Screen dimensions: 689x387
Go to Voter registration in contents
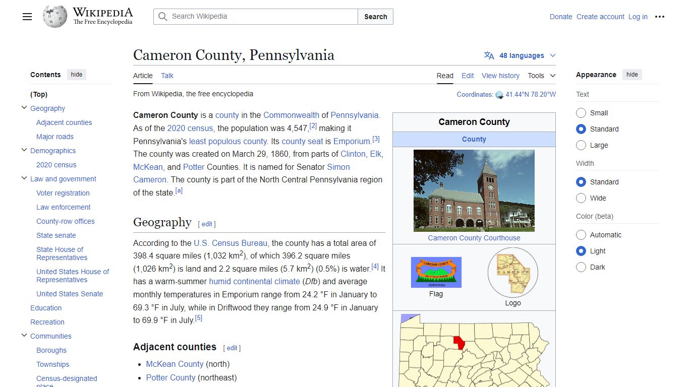63,193
